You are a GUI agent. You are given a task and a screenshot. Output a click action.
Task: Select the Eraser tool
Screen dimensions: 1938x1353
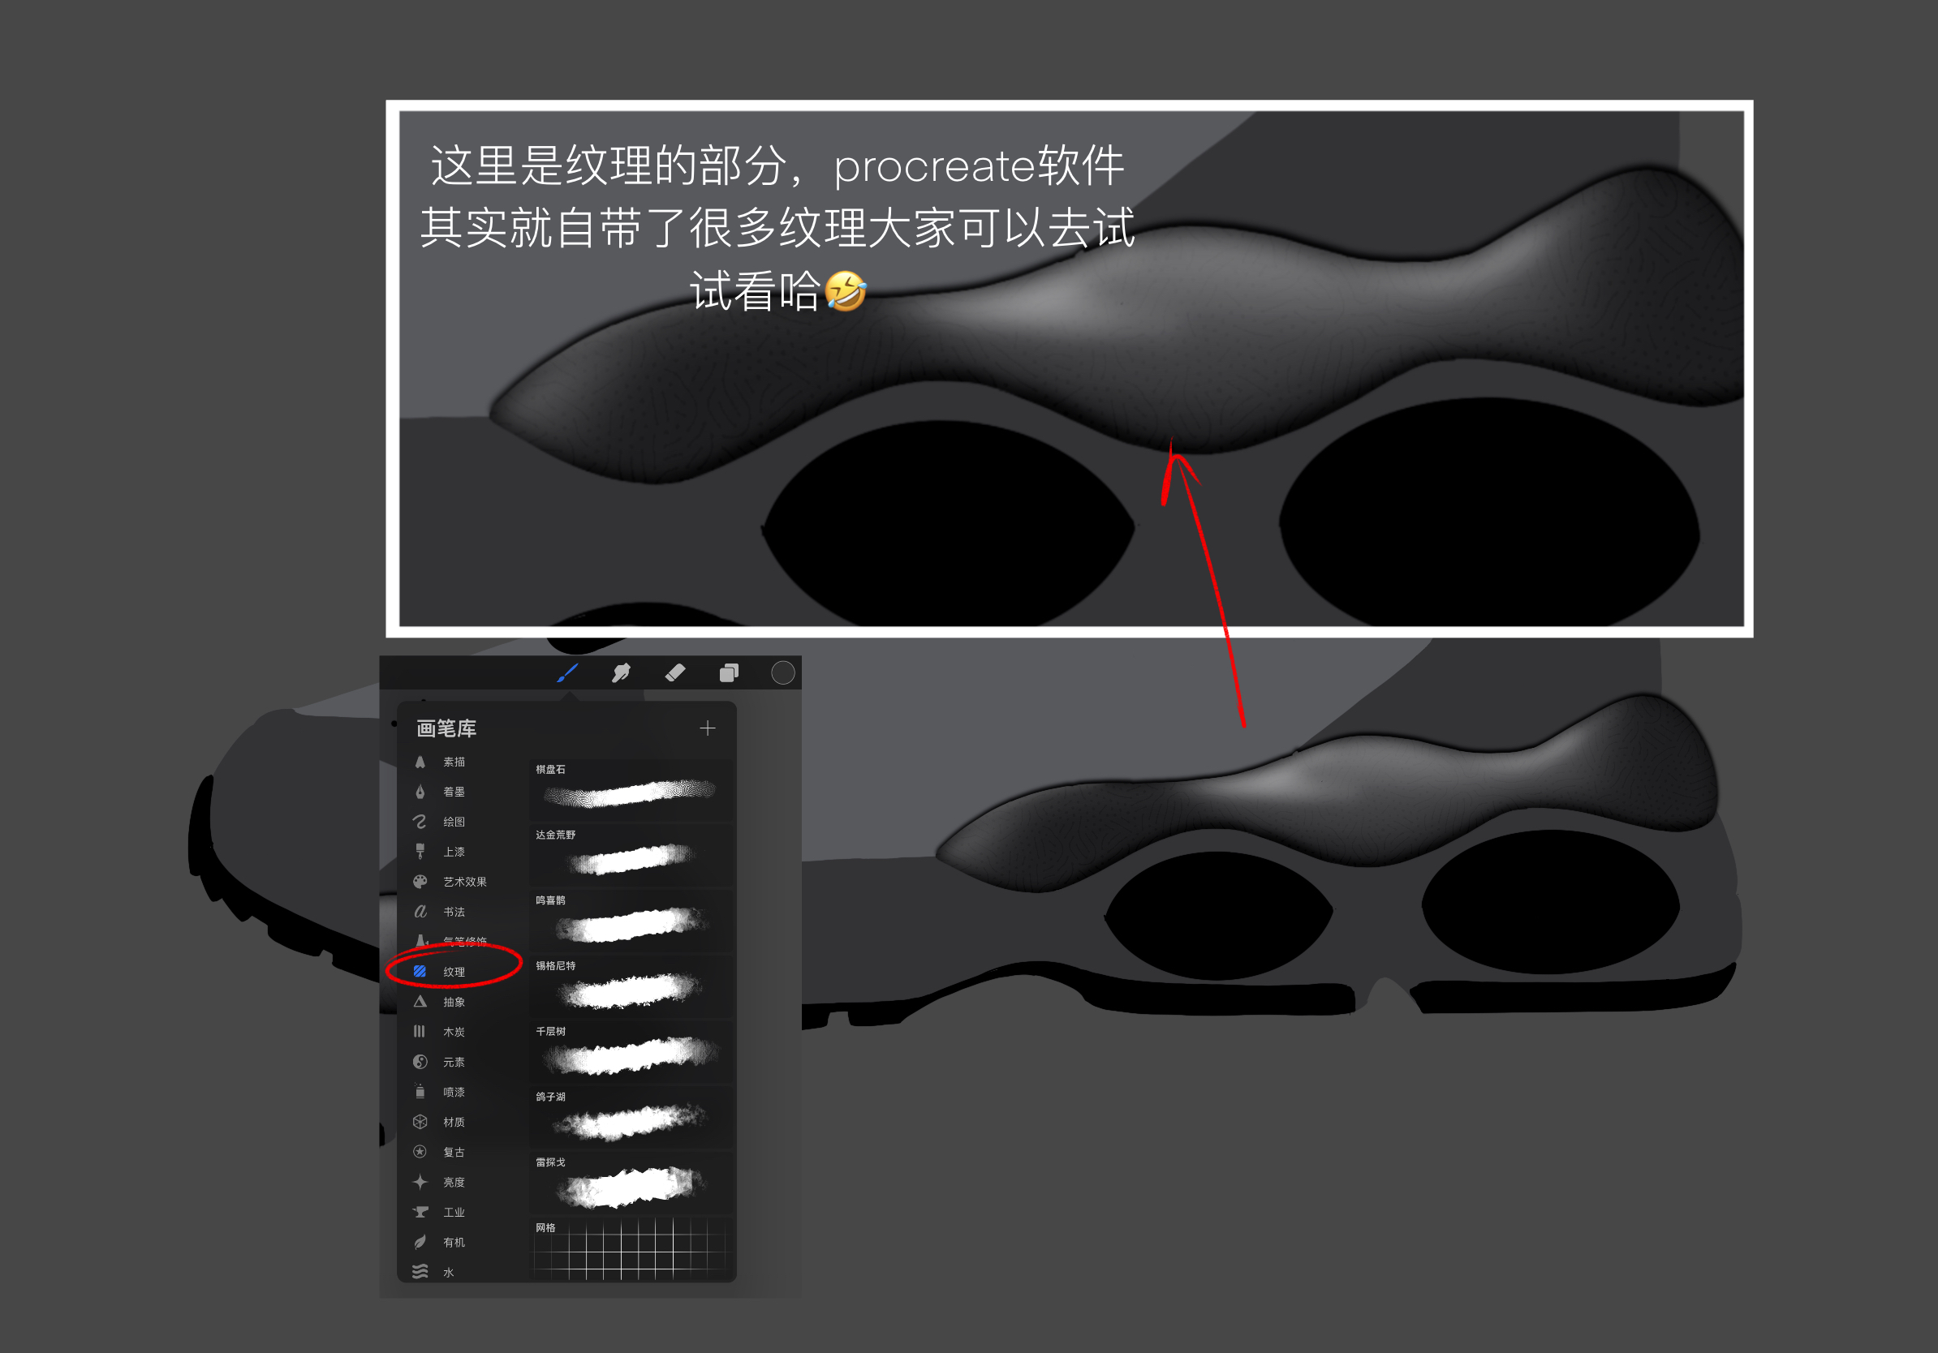pyautogui.click(x=676, y=672)
